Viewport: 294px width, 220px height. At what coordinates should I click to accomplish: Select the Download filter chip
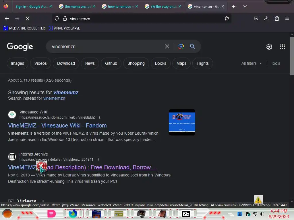pyautogui.click(x=66, y=63)
